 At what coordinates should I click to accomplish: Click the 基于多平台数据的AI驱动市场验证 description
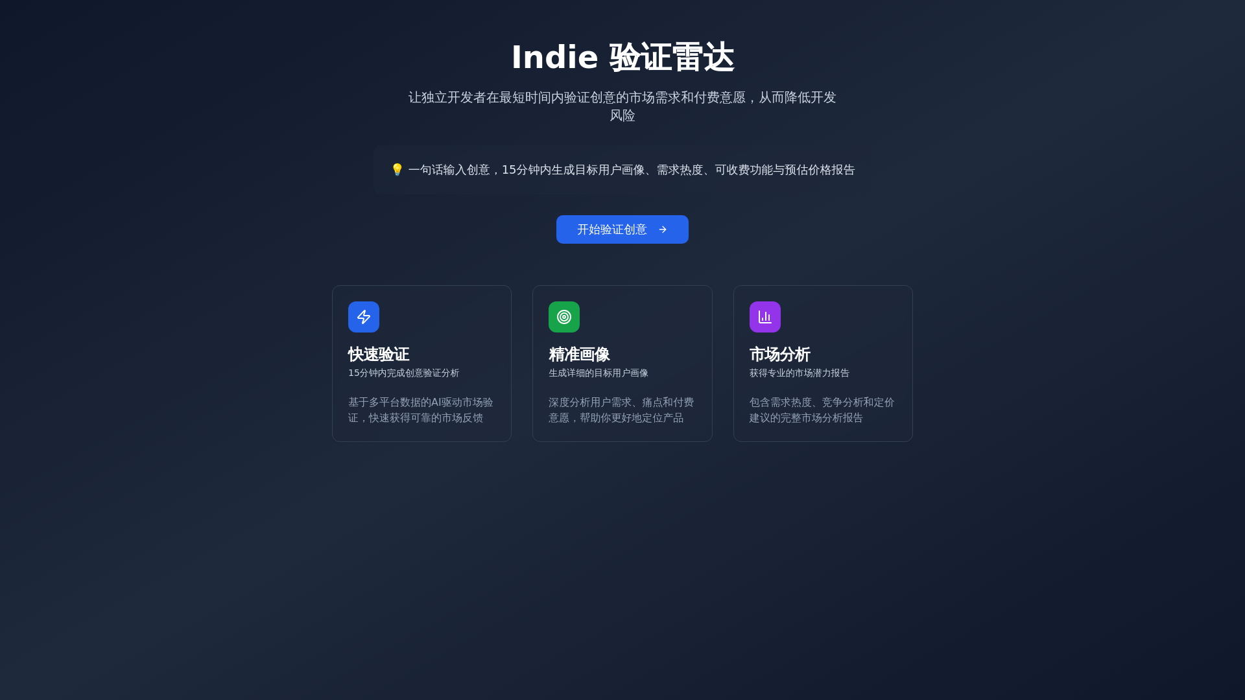[421, 410]
